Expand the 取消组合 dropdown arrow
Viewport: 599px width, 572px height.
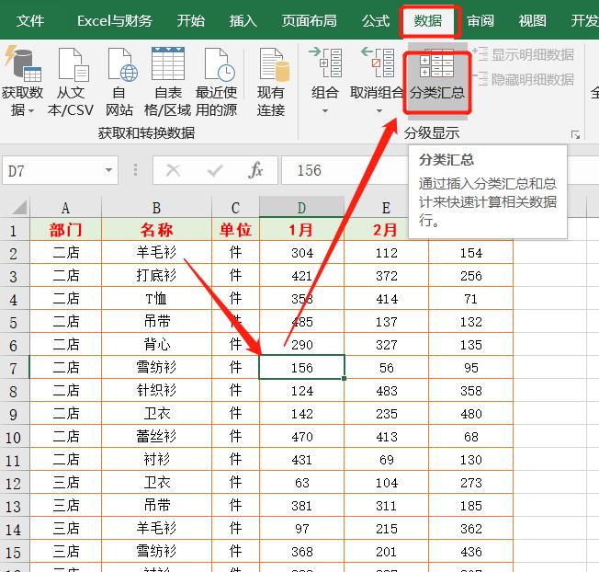pos(379,111)
